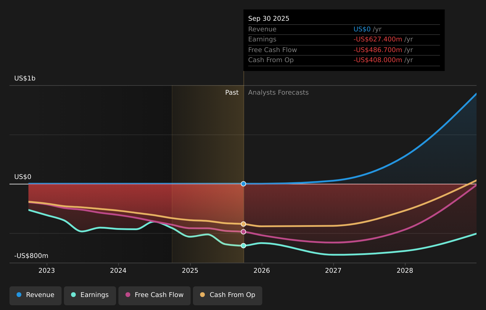Image resolution: width=486 pixels, height=310 pixels.
Task: Click the orange Cash From Op data point
Action: click(243, 224)
